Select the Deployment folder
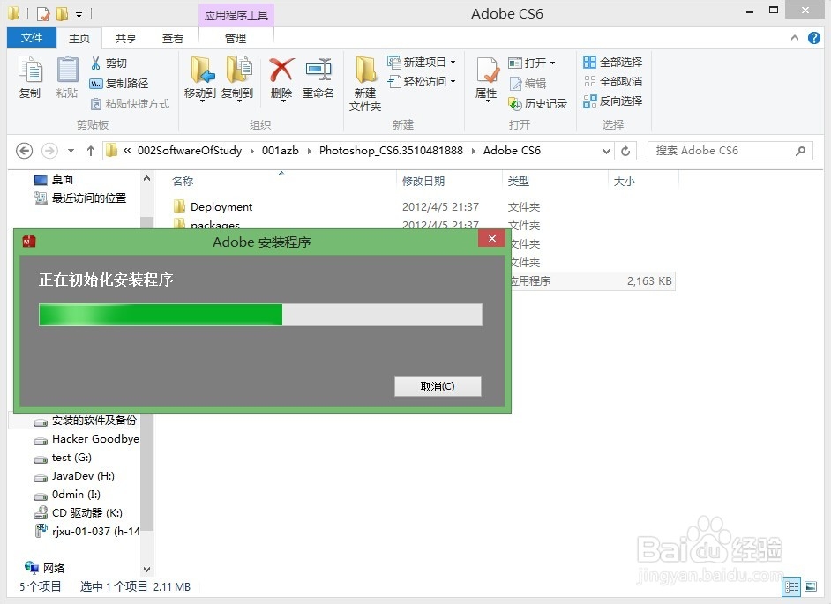Screen dimensions: 831x604 (213, 206)
